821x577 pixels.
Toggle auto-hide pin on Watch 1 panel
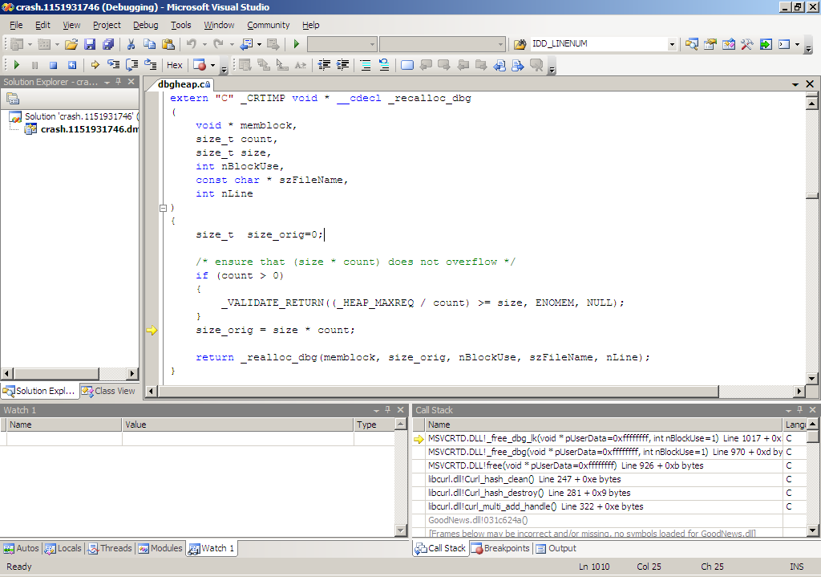pos(387,410)
